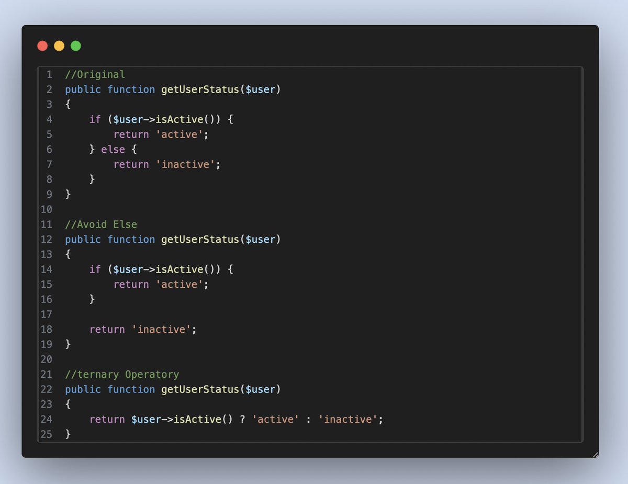628x484 pixels.
Task: Click the 'inactive' string on line 24
Action: click(x=347, y=420)
